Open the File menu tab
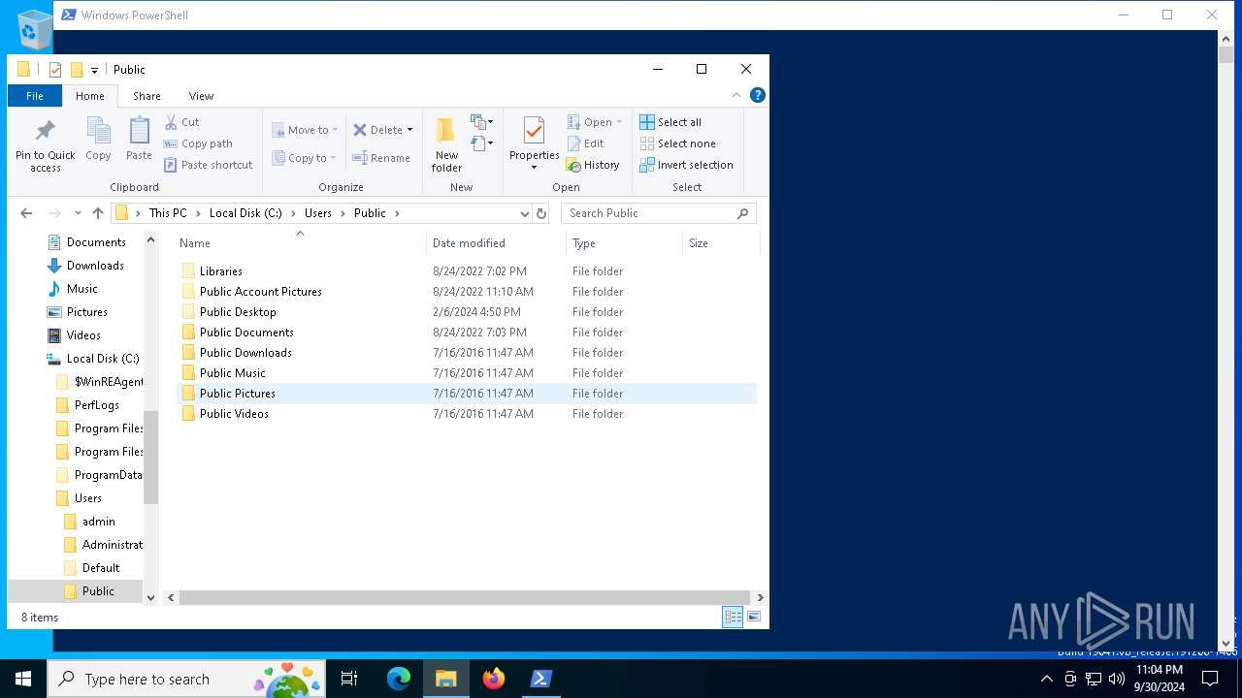The height and width of the screenshot is (698, 1242). [35, 96]
